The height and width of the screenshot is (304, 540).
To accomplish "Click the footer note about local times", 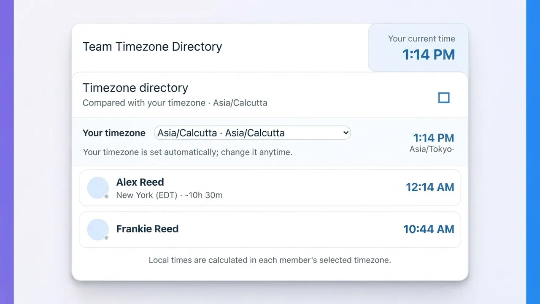I will pyautogui.click(x=270, y=260).
